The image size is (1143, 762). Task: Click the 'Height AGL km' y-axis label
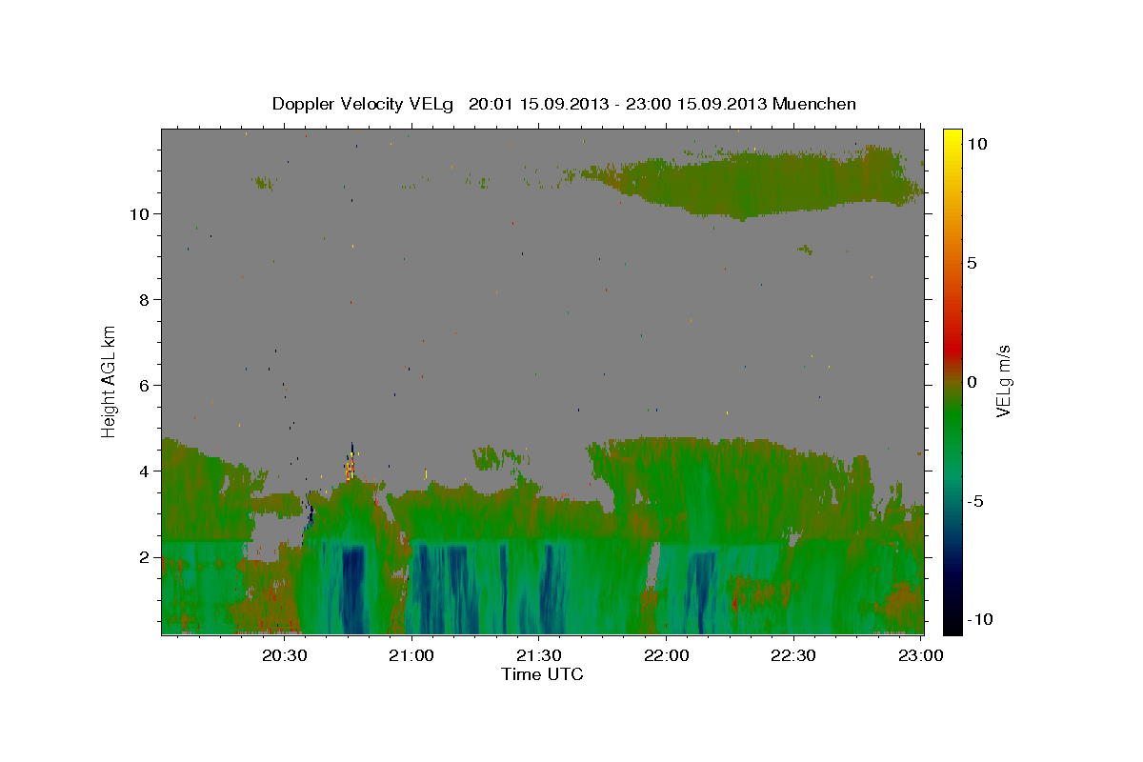click(x=110, y=381)
